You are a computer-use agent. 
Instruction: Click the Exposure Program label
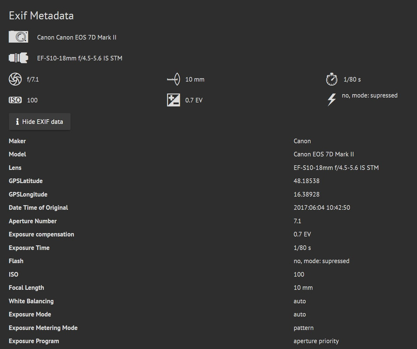(34, 341)
